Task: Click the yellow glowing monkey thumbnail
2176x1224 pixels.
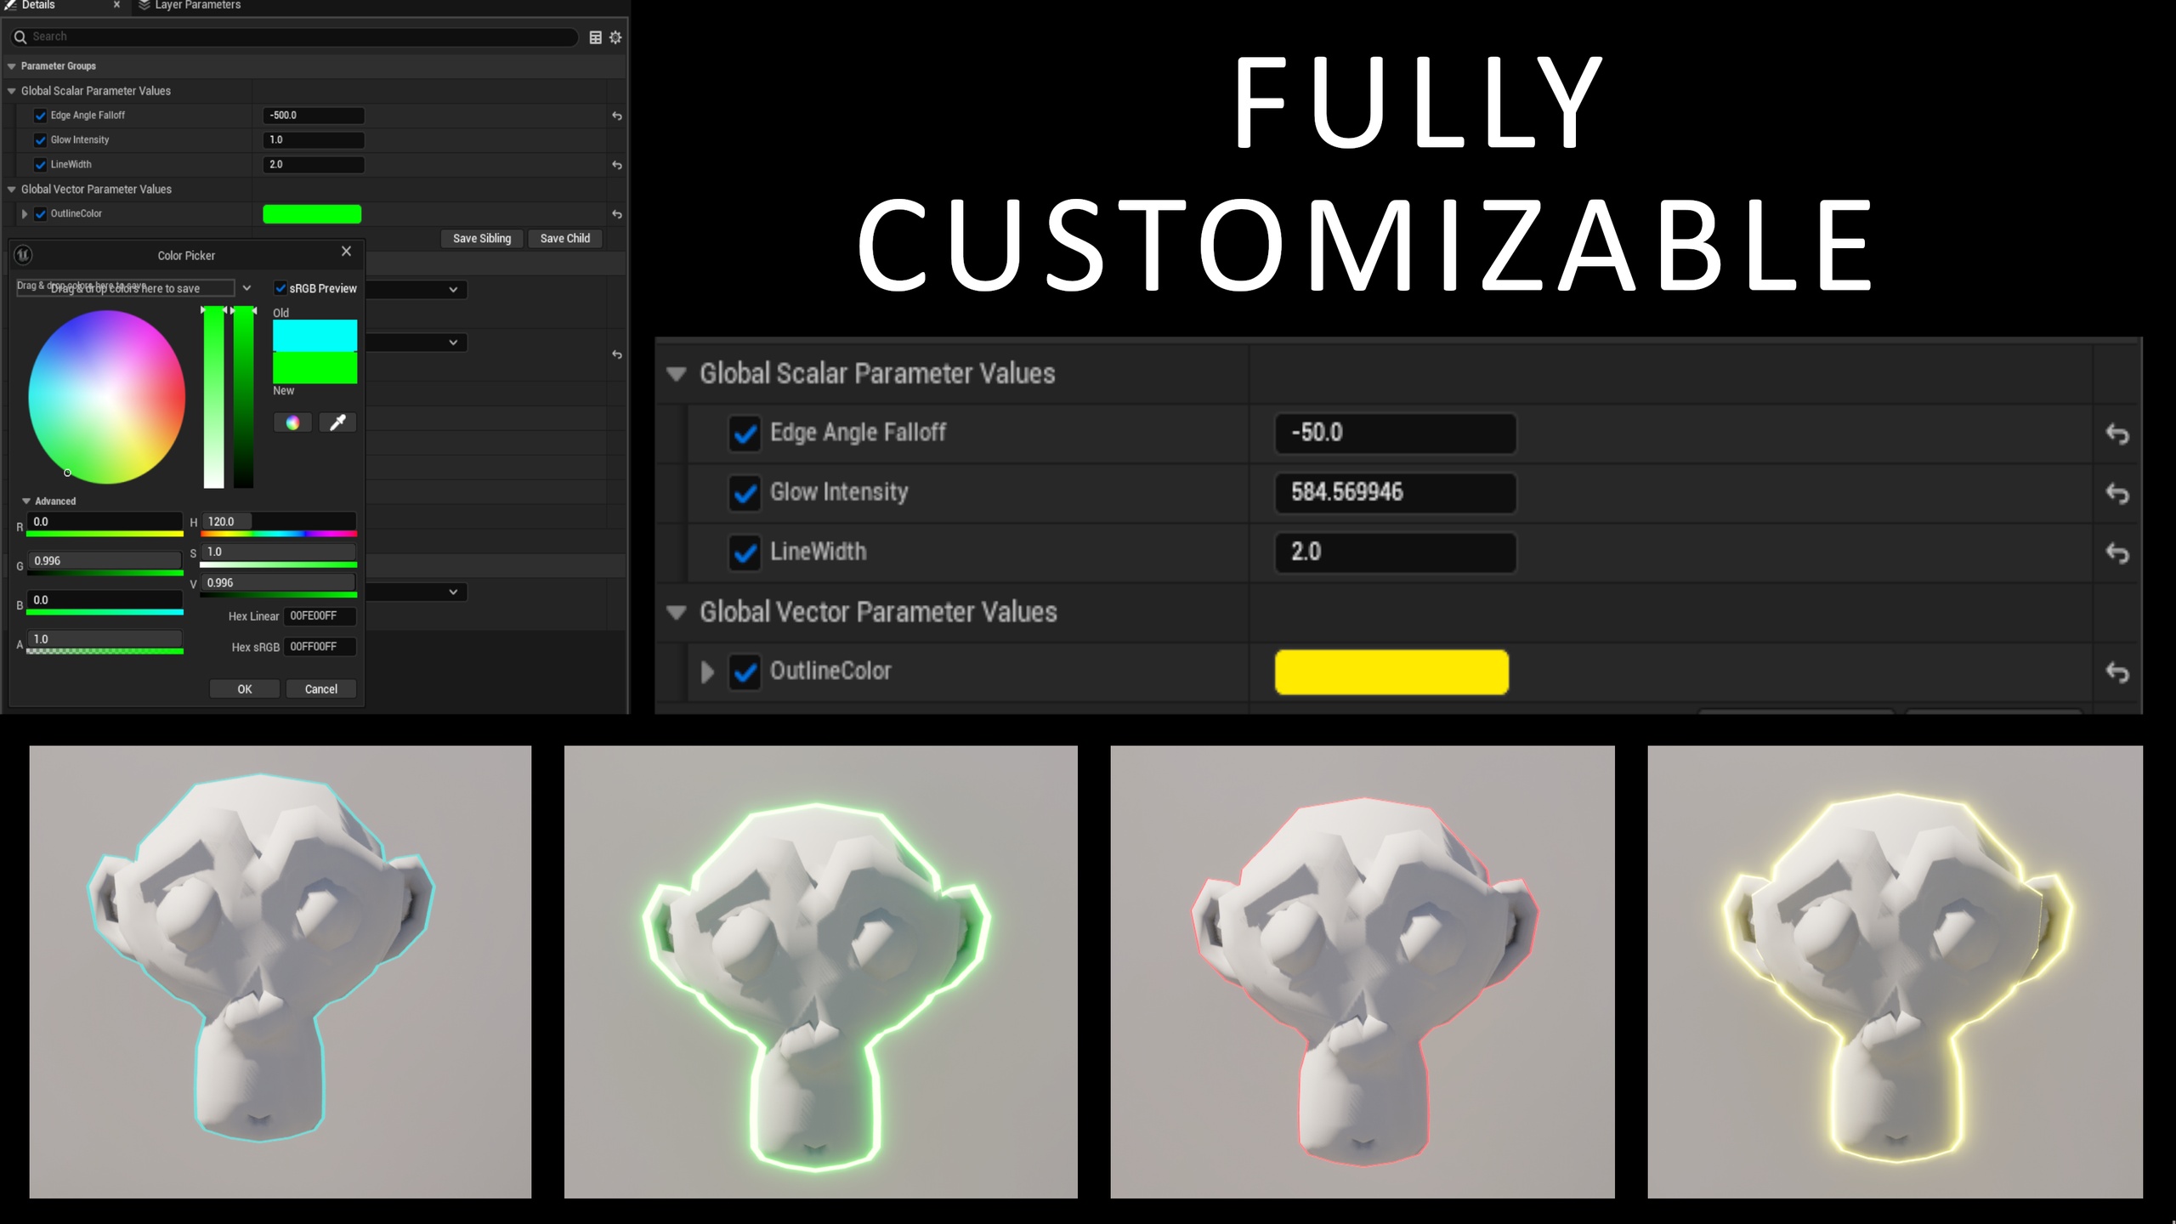Action: click(1895, 972)
